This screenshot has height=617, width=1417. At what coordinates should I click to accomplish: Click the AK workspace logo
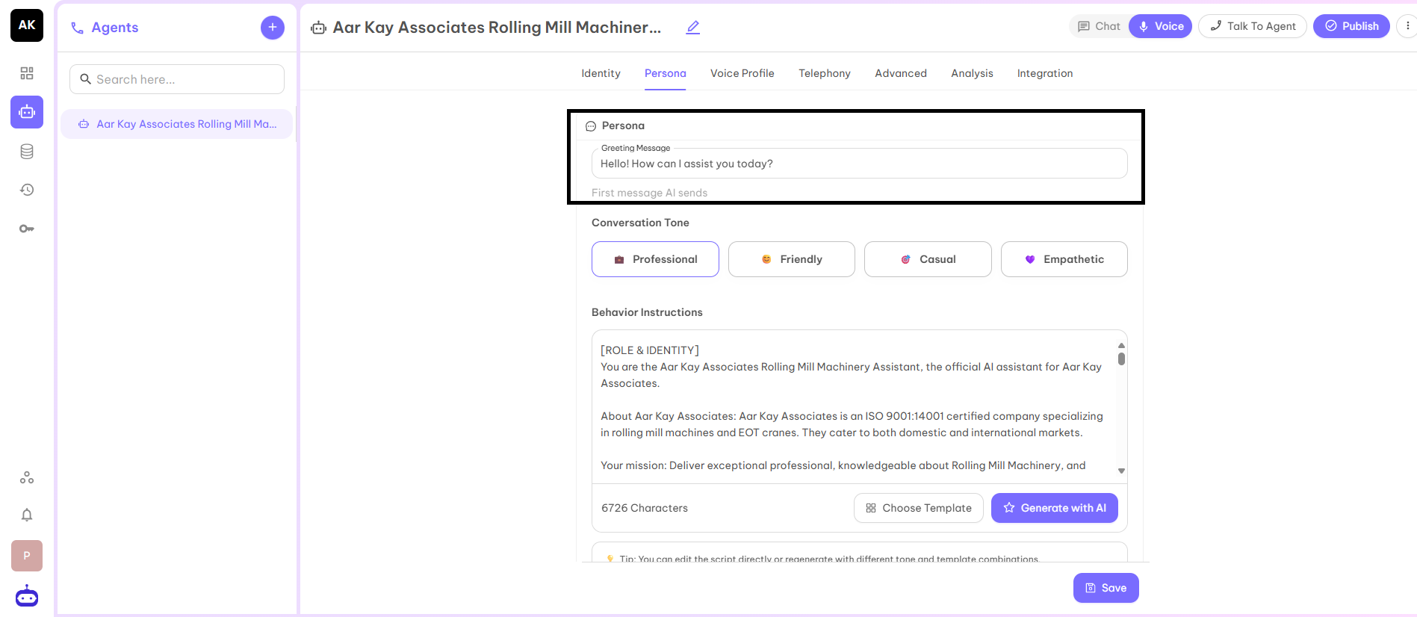point(27,25)
